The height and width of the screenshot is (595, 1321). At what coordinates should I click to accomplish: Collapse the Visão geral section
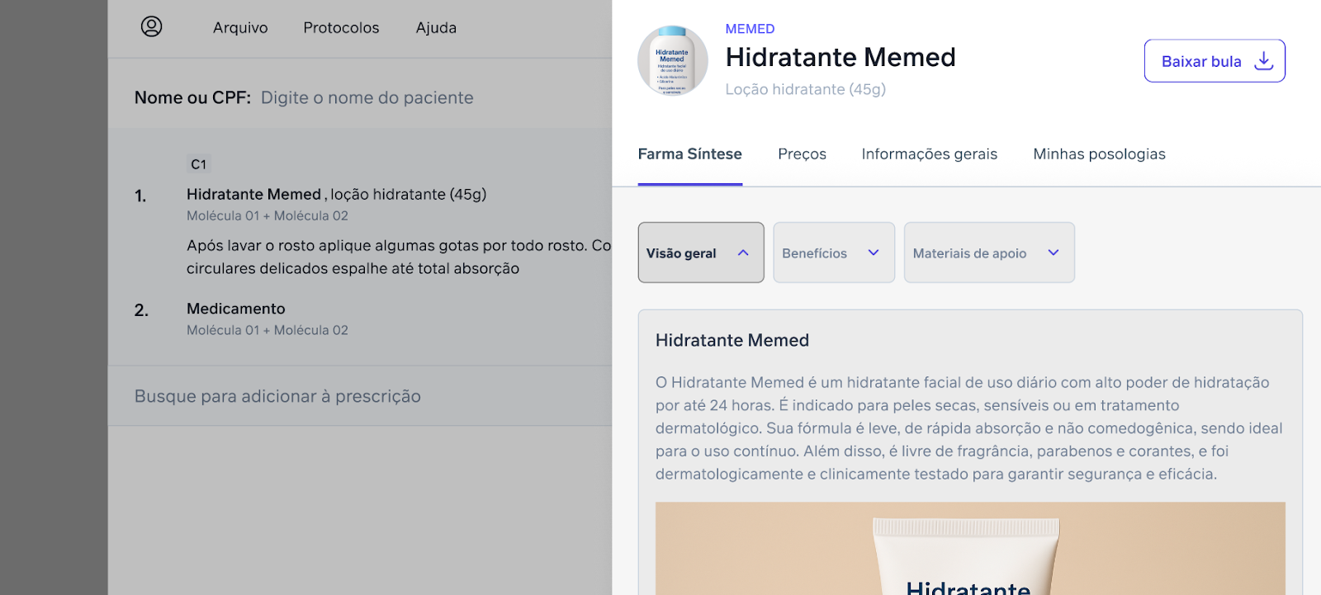[701, 253]
